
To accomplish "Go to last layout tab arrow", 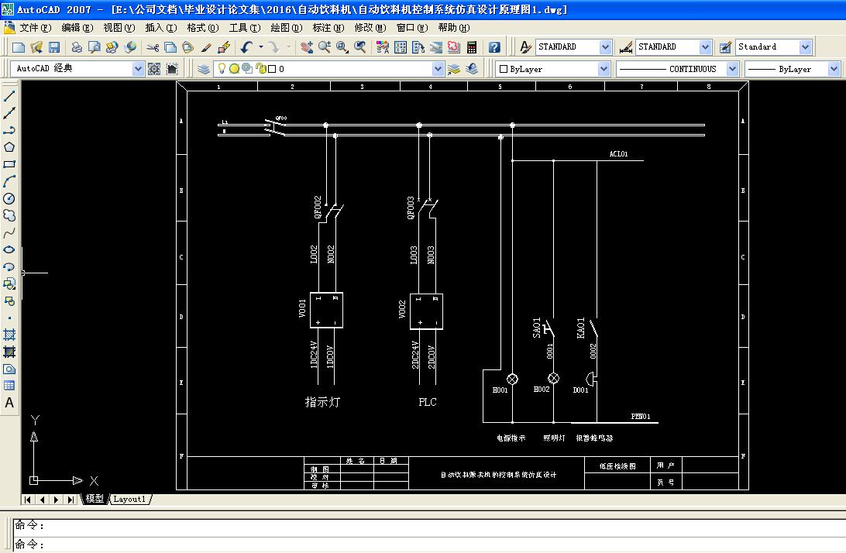I will [x=71, y=500].
